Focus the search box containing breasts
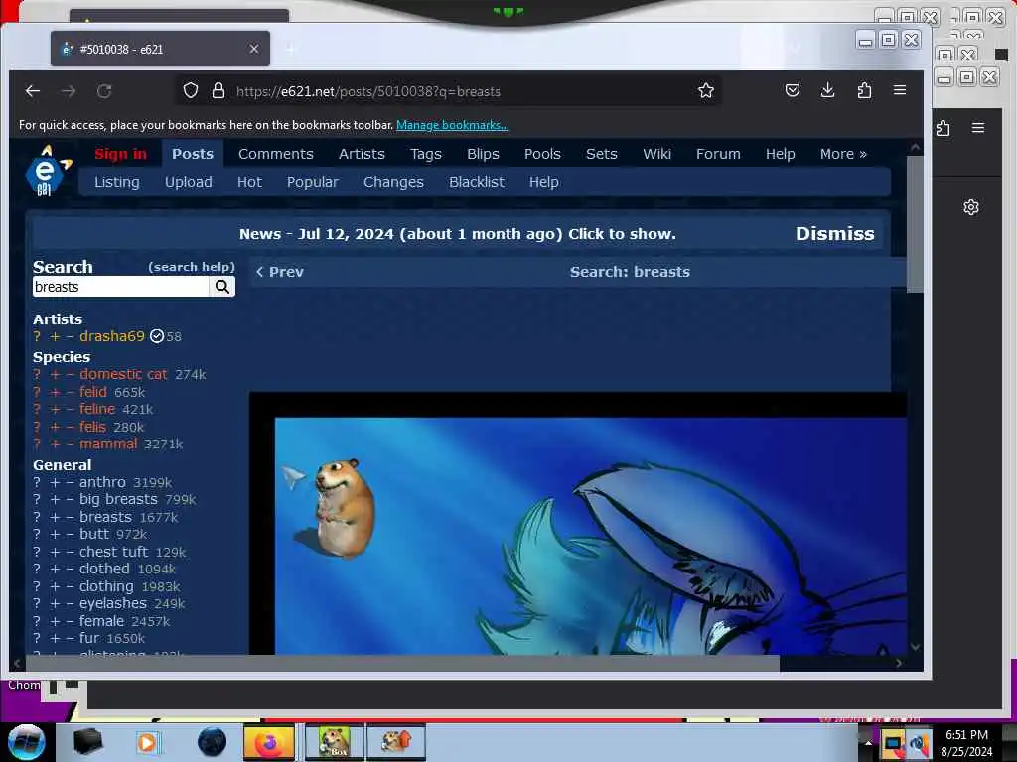The width and height of the screenshot is (1017, 762). [120, 287]
